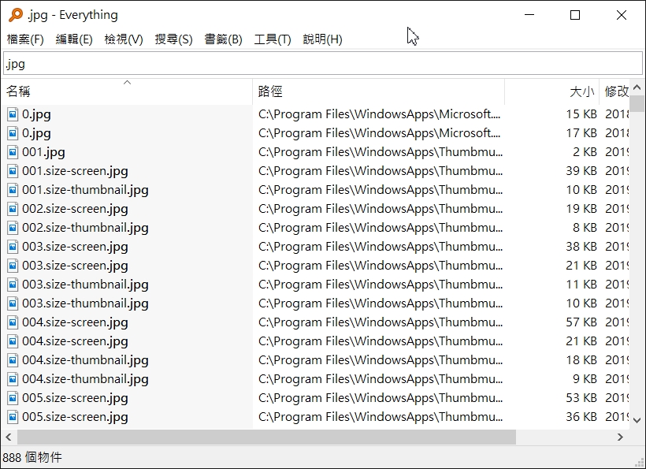The width and height of the screenshot is (646, 469).
Task: Select 004.size-screen.jpg sized 21 KB
Action: tap(75, 341)
